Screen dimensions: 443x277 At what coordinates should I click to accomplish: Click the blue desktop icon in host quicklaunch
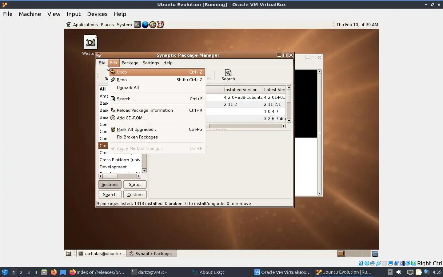(x=63, y=272)
